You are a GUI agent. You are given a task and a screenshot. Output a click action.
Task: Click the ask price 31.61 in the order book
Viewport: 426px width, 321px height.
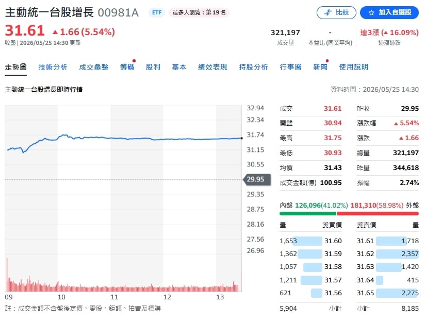[365, 241]
